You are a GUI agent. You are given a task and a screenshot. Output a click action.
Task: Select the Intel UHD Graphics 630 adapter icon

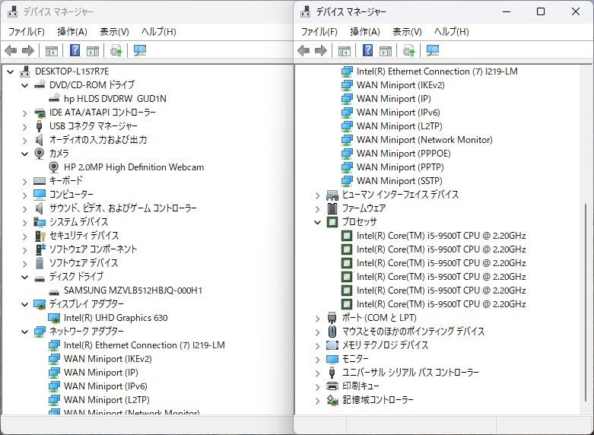point(54,318)
